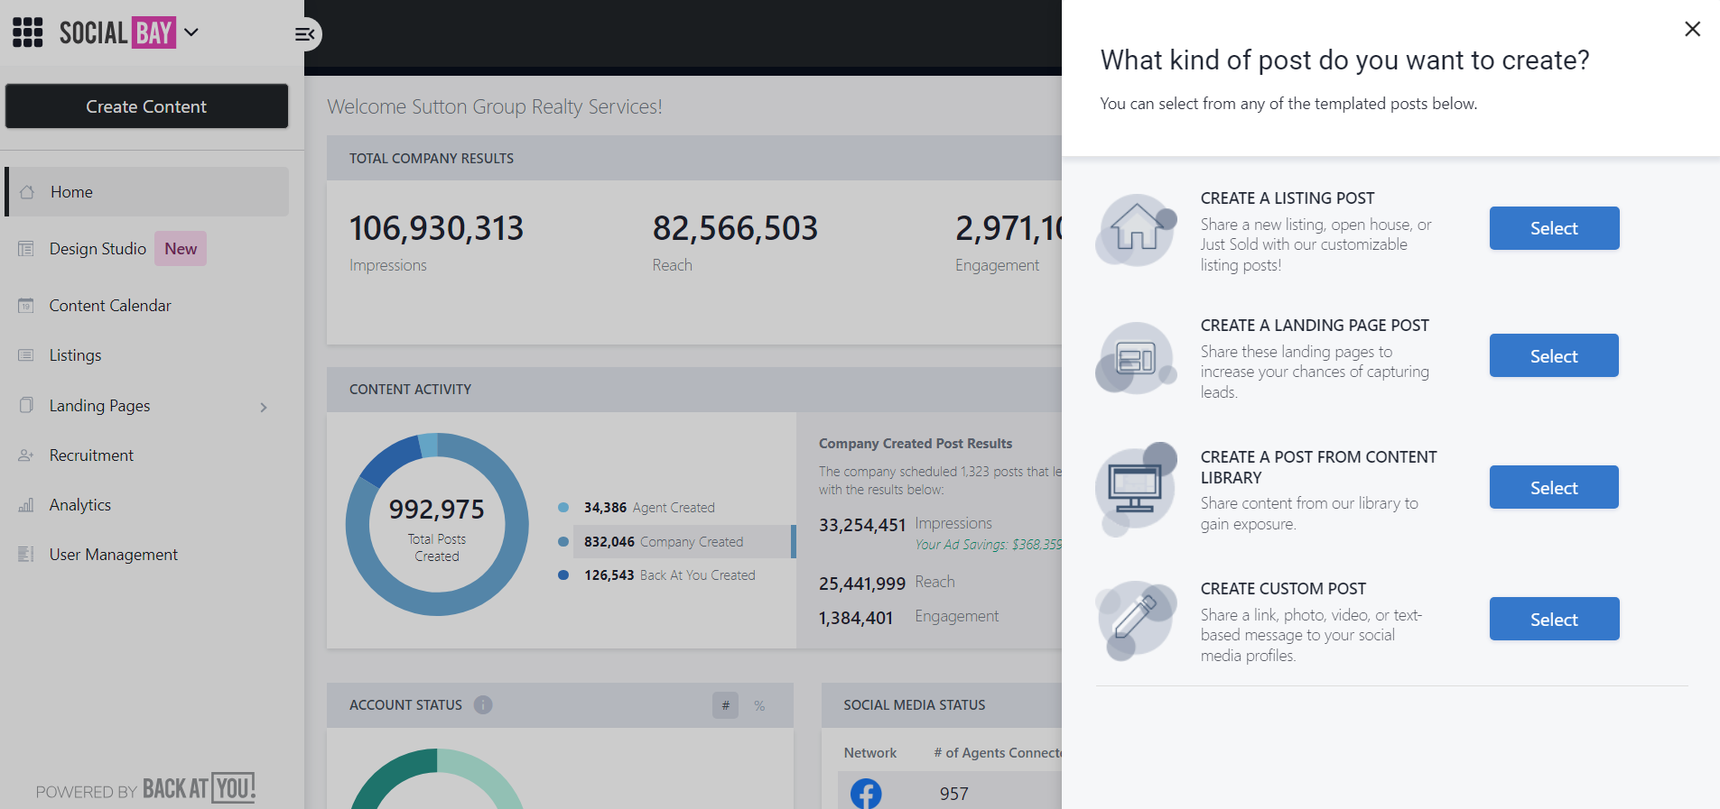Click the 126,543 Back At You Created entry
The image size is (1720, 809).
click(669, 575)
